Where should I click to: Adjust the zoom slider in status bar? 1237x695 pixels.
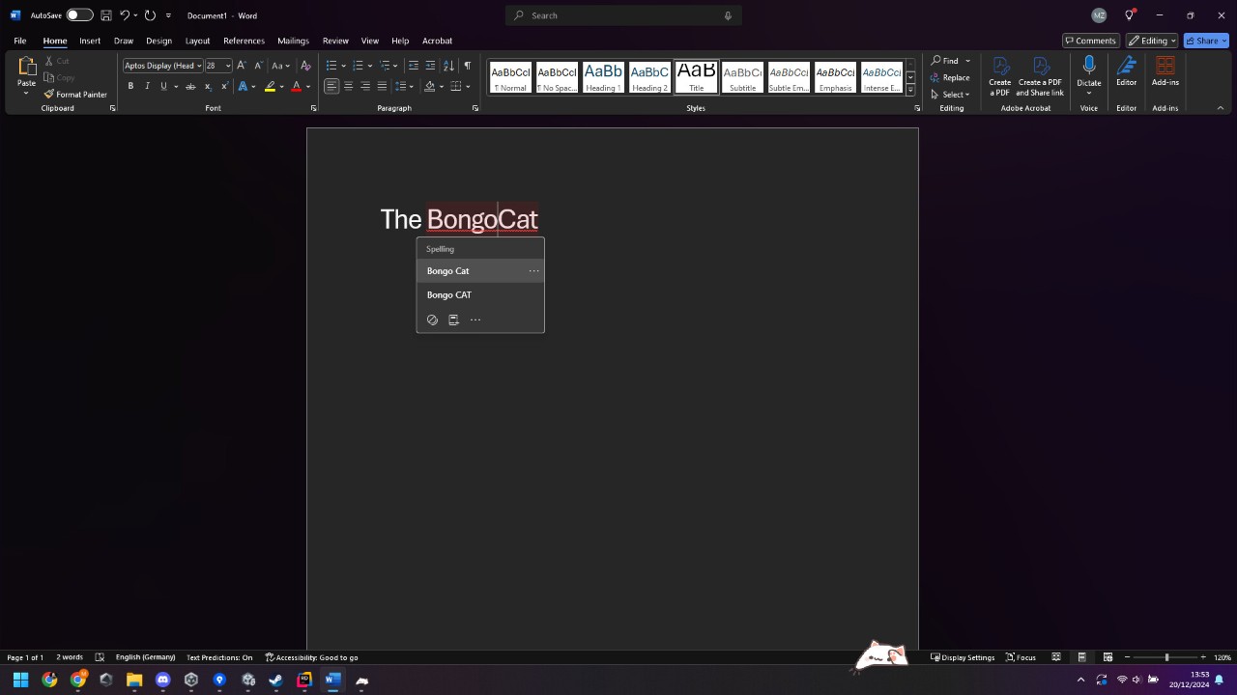1166,657
